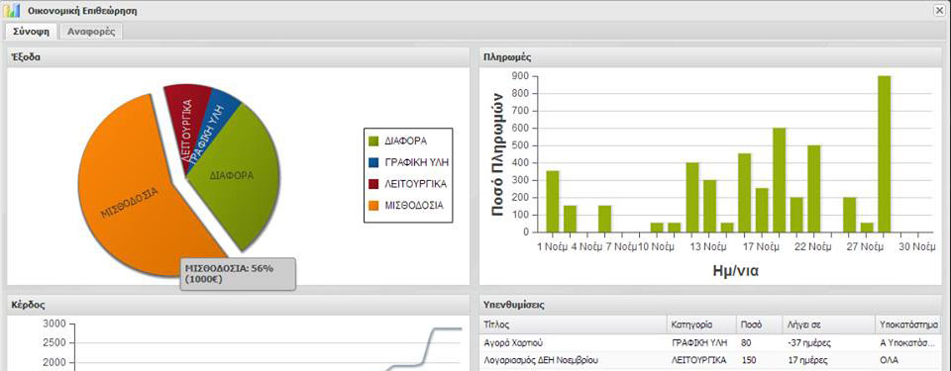This screenshot has height=371, width=951.
Task: Click the blue ΓΡΑΦΙΚΗ ΥΛΗ legend swatch
Action: click(x=373, y=162)
